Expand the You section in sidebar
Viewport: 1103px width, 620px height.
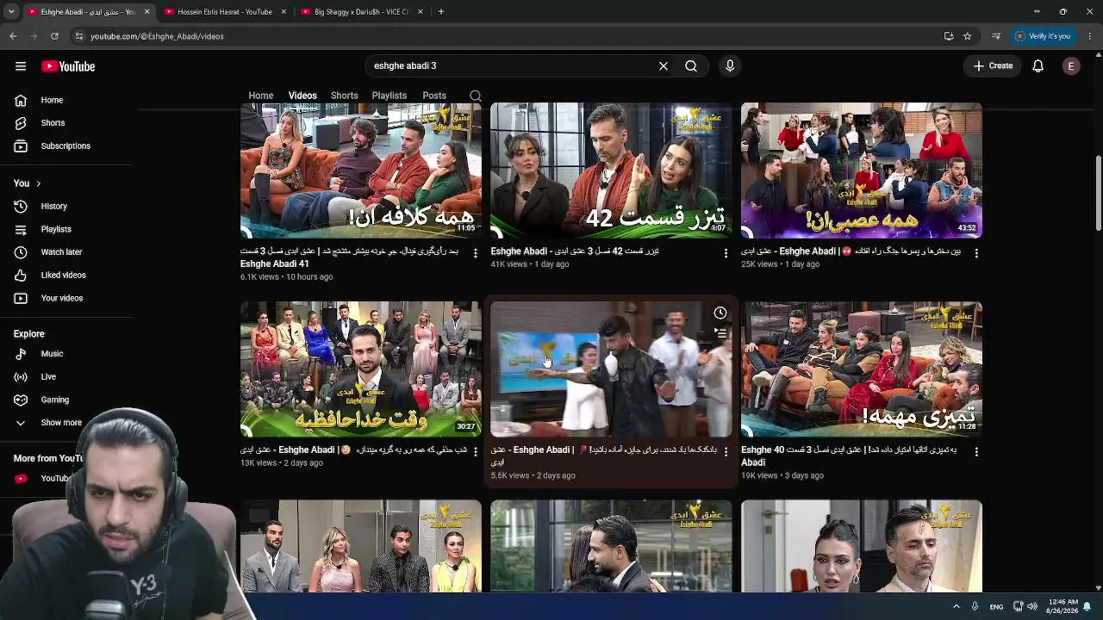click(28, 183)
